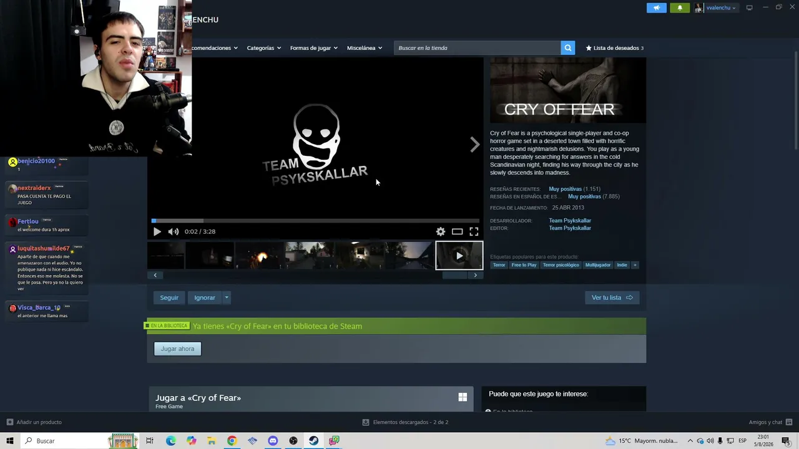Select the muzzle flash screenshot thumbnail

point(260,256)
